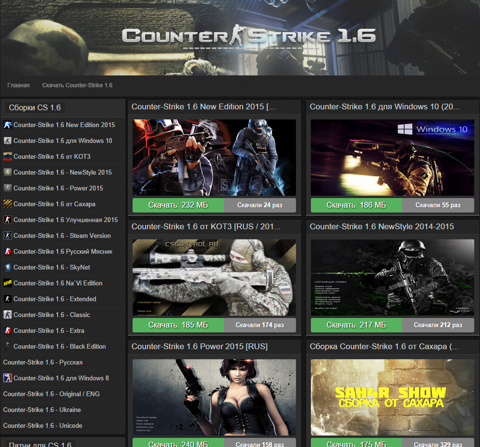Click the SAH4R SHOW thumbnail
This screenshot has width=480, height=447.
point(393,397)
